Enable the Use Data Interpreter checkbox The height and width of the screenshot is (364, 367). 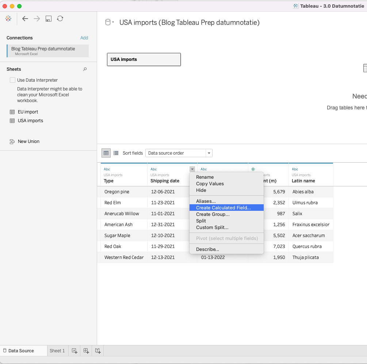(x=13, y=80)
